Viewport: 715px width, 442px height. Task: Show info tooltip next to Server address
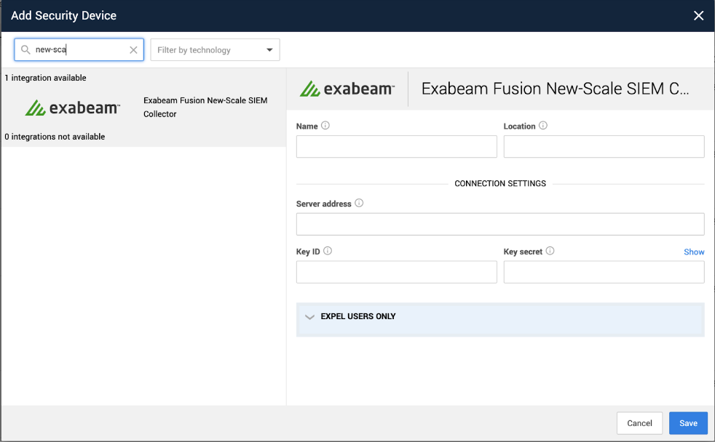(x=359, y=203)
